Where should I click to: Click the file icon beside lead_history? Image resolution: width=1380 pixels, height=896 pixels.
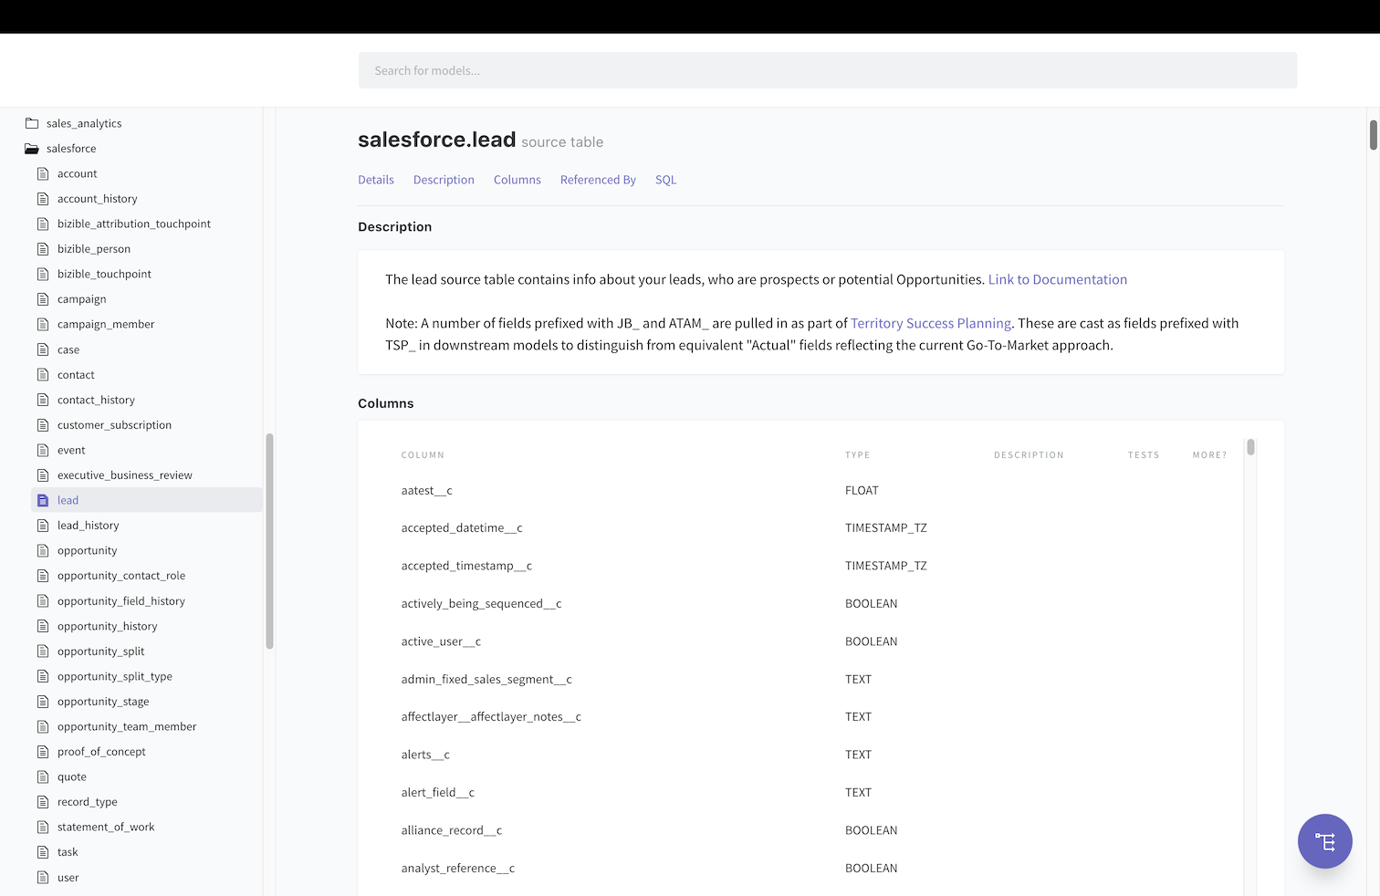point(43,526)
